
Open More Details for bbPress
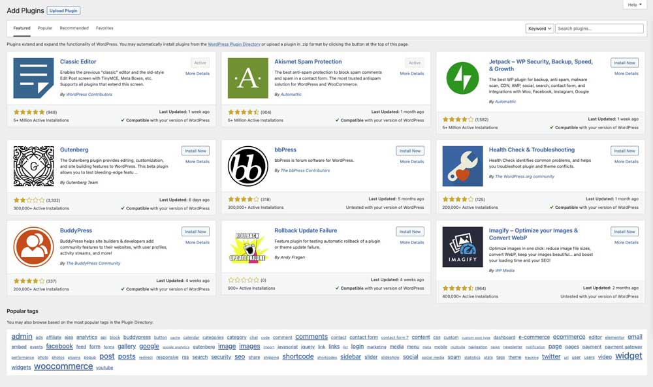[x=412, y=162]
